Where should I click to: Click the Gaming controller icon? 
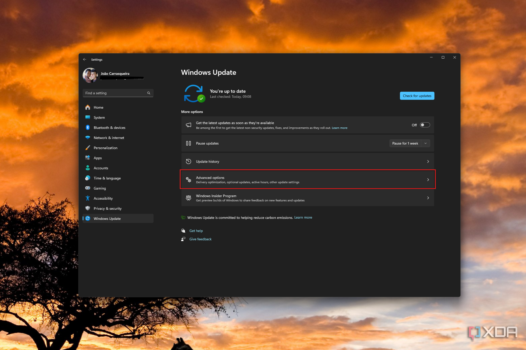point(88,188)
